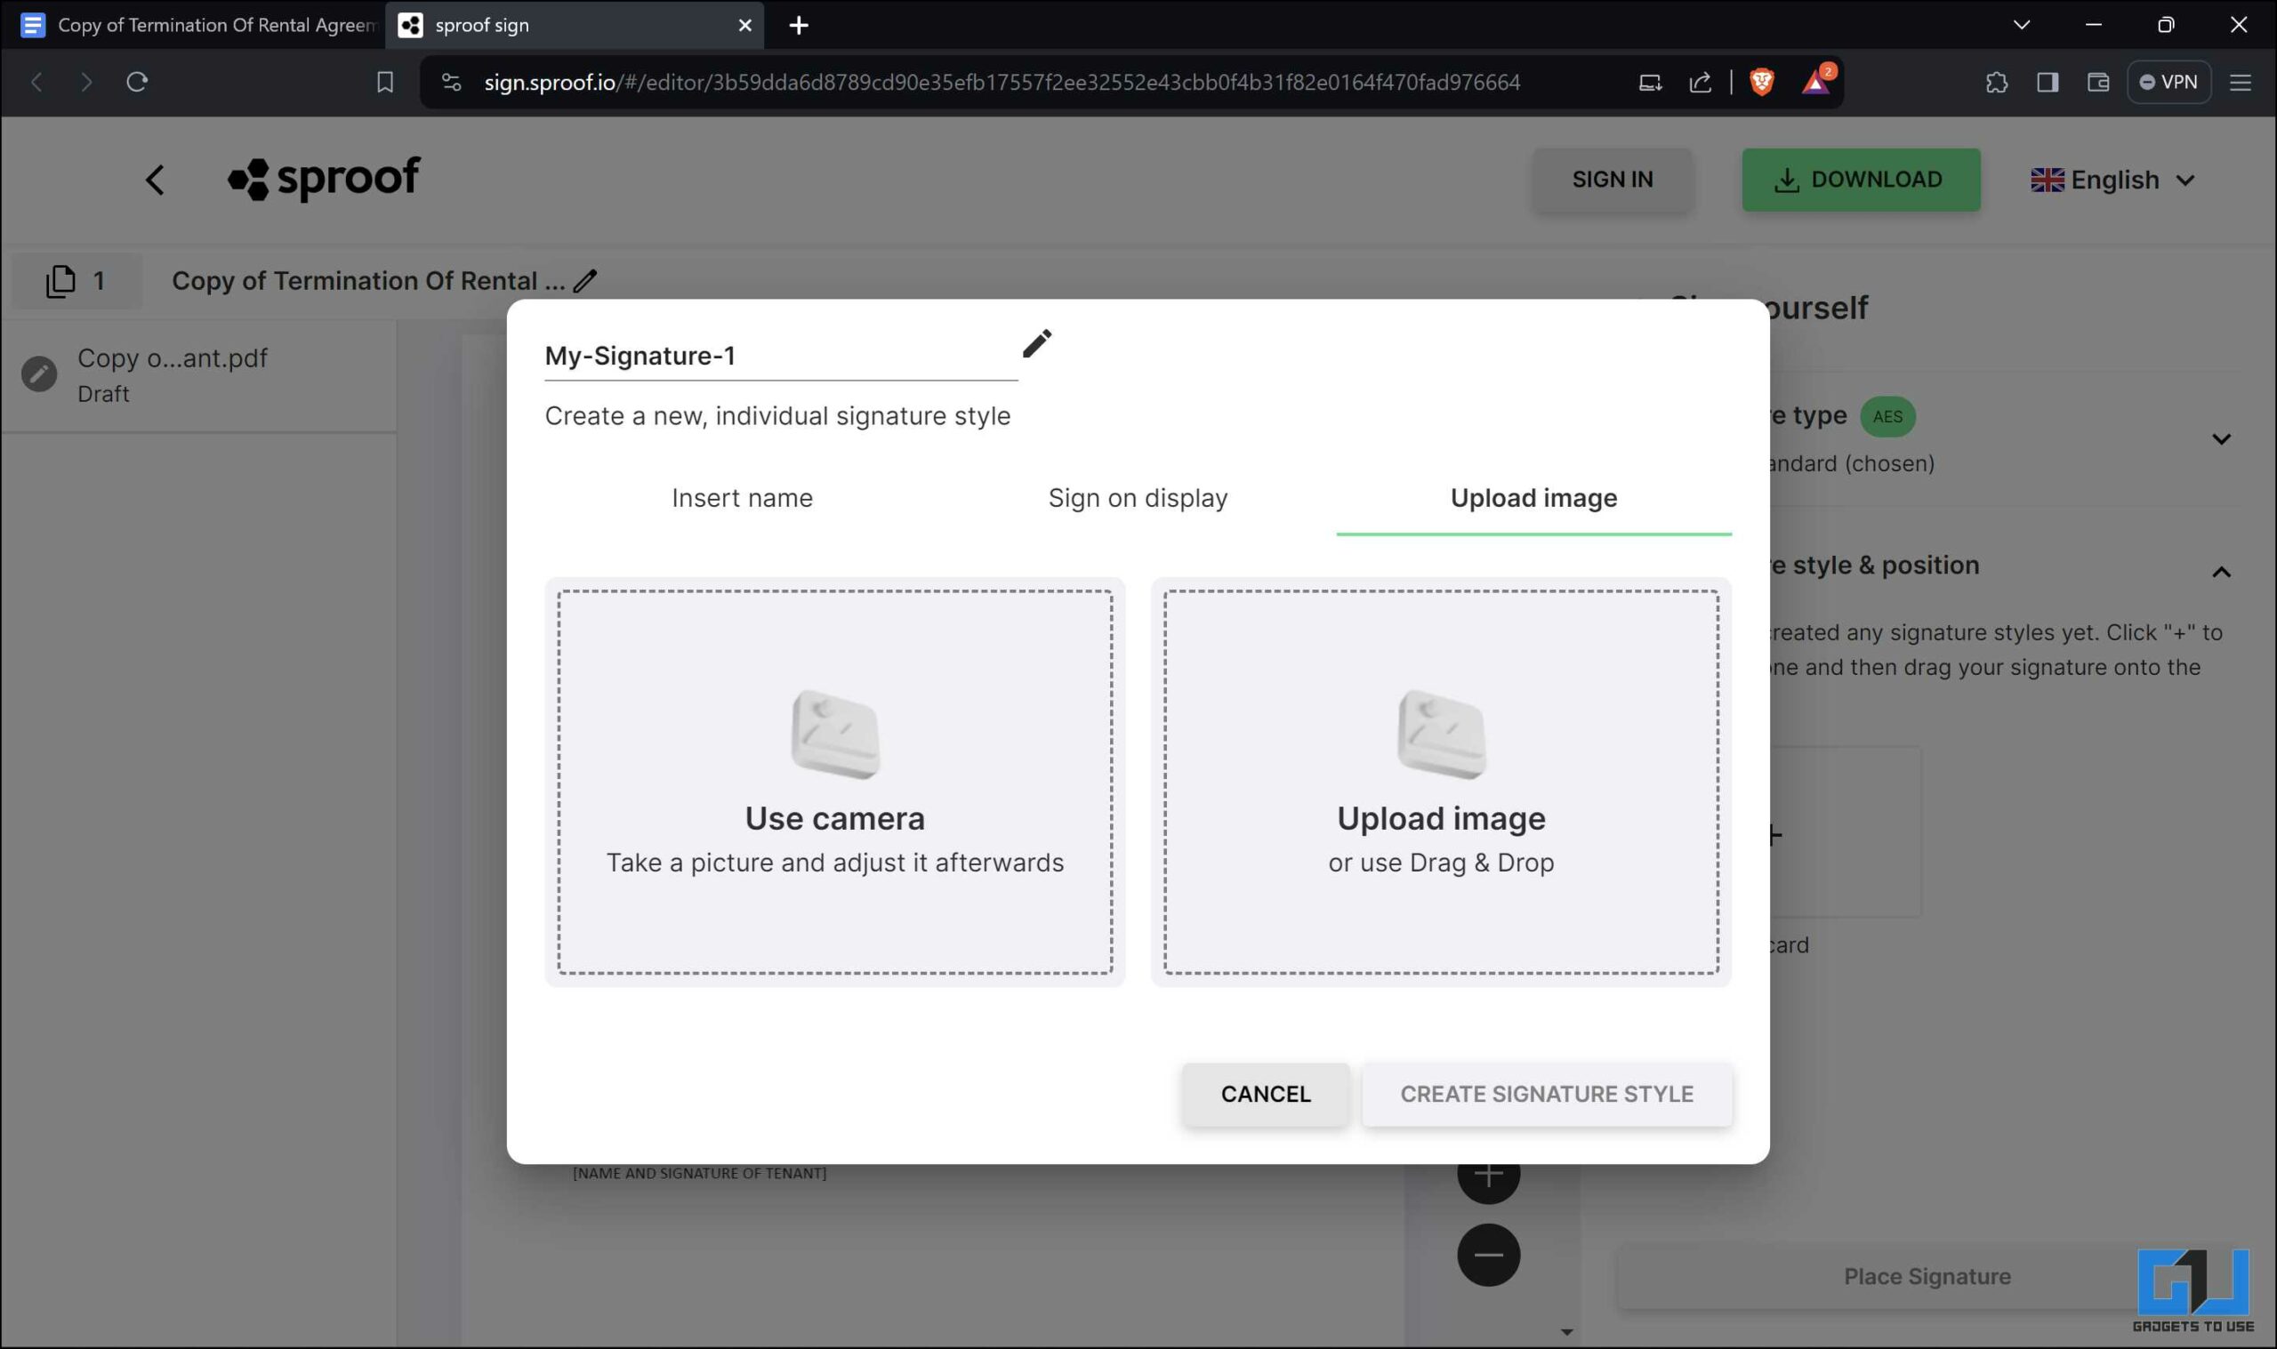Cancel the signature style dialog
This screenshot has width=2277, height=1349.
1266,1094
